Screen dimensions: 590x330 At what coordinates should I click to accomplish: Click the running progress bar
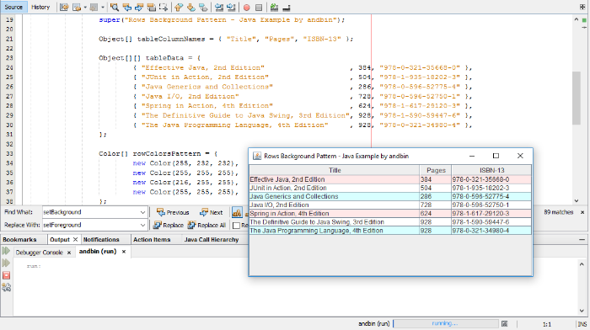coord(446,323)
